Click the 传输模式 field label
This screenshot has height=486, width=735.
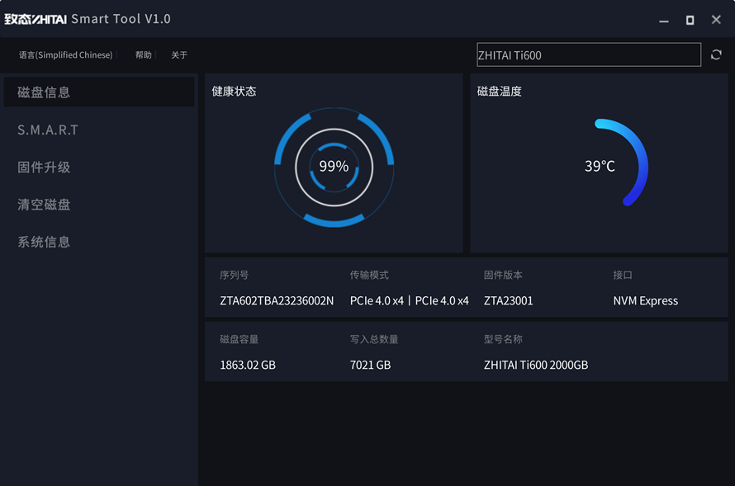pyautogui.click(x=369, y=275)
